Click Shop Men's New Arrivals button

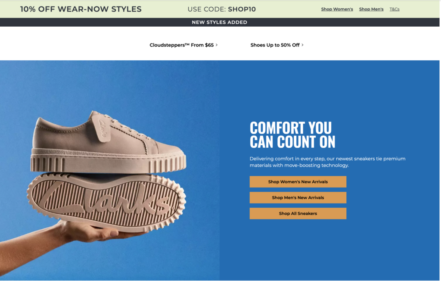(298, 198)
